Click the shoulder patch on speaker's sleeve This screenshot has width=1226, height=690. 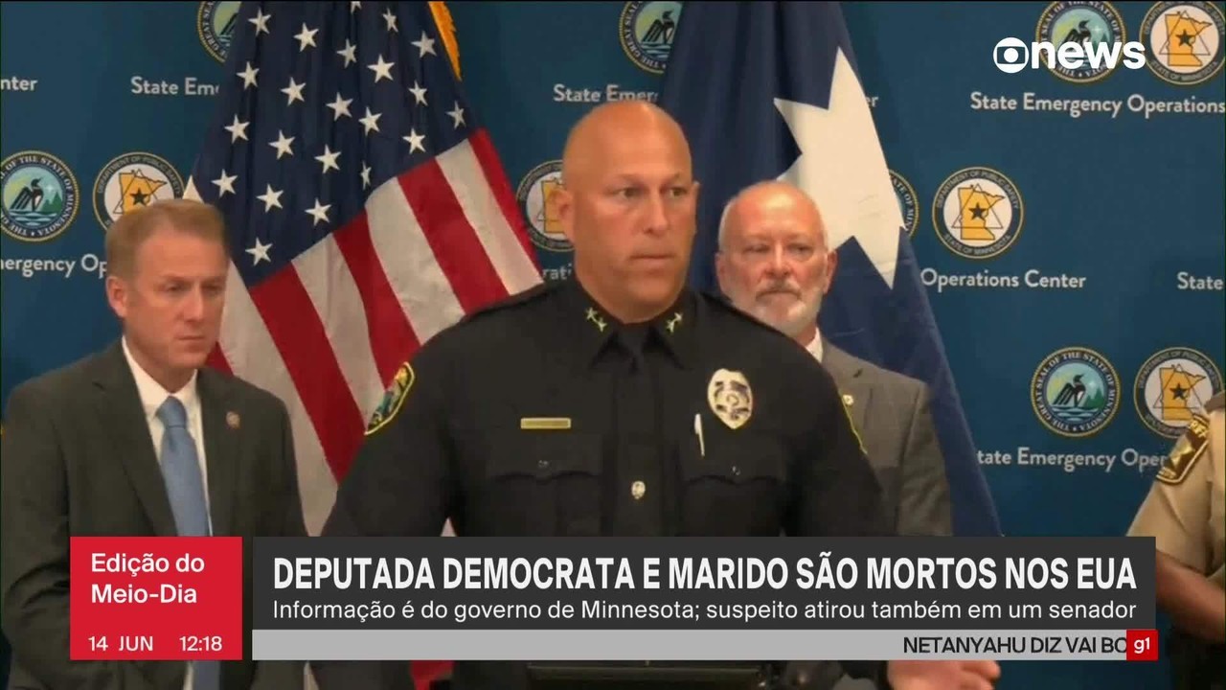[x=391, y=399]
